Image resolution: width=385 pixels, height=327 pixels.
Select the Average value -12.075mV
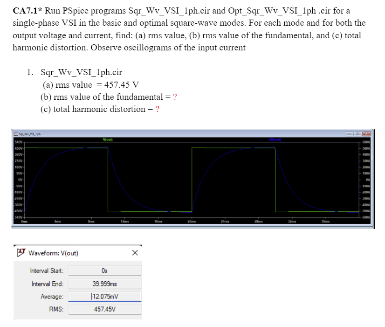(x=105, y=296)
